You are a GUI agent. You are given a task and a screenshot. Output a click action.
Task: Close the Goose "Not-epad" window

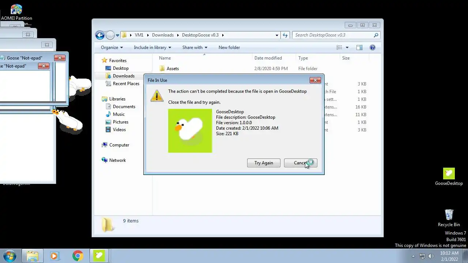[60, 58]
